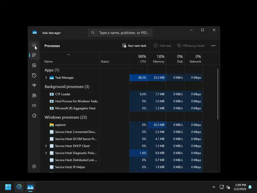Click the 48.3% CPU cell
Screen dimensions: 257x193
[x=139, y=78]
